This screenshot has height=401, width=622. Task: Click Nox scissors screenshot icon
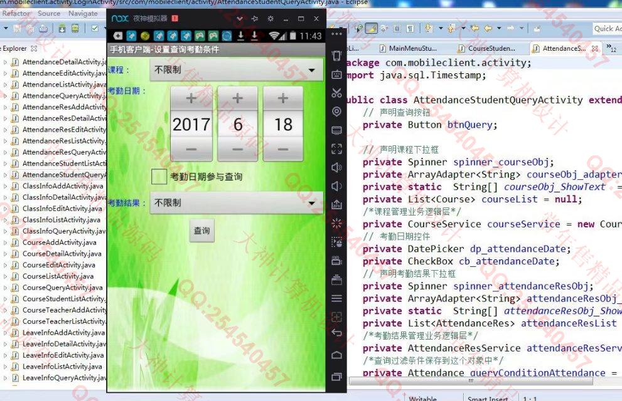click(336, 93)
